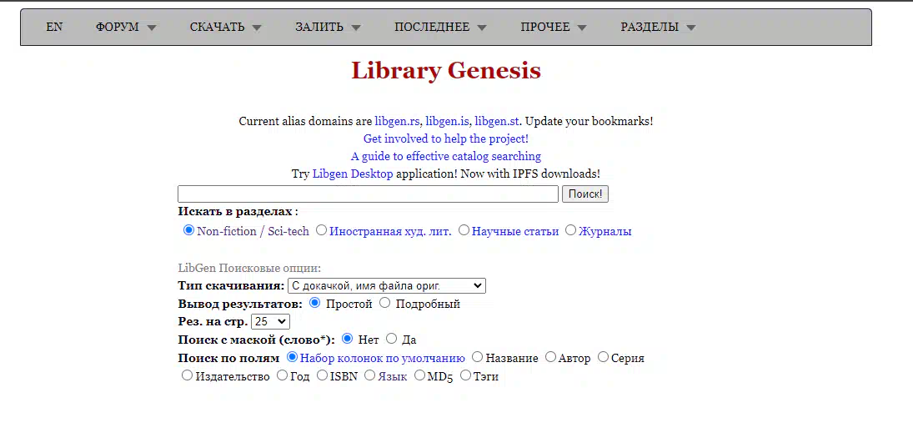The width and height of the screenshot is (913, 443).
Task: Open the ПРОЧЕЕ menu
Action: (x=553, y=27)
